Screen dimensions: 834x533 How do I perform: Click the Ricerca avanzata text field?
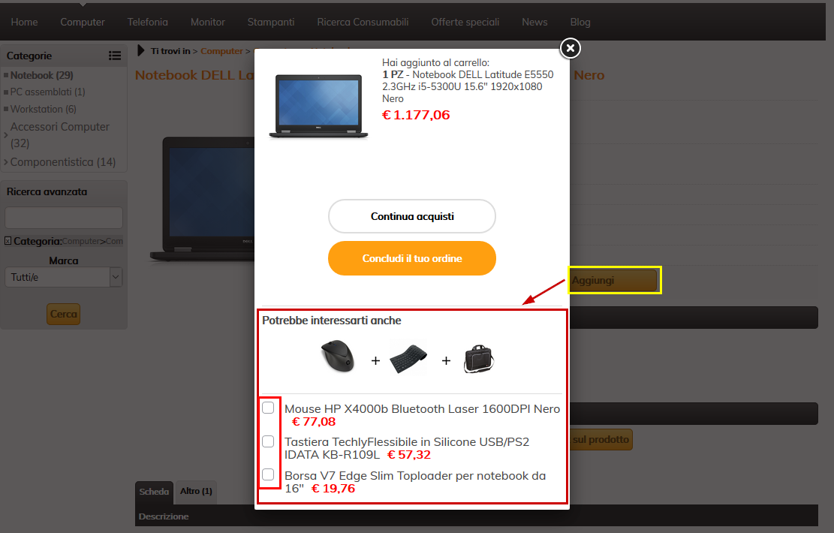(x=64, y=218)
